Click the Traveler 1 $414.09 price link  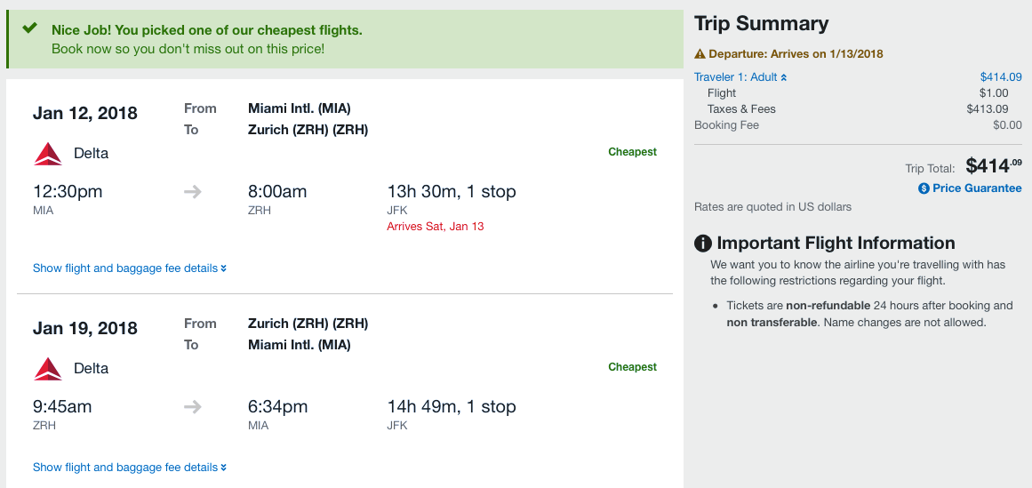(1000, 77)
